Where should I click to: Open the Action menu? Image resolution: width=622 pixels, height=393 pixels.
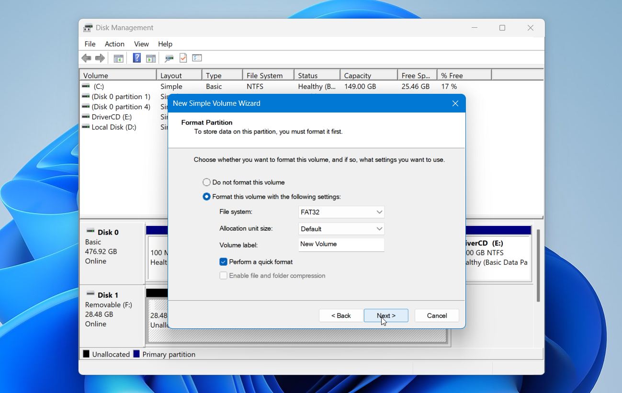click(x=114, y=44)
